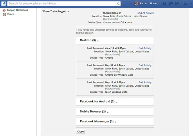Click 'May 18 at 6:57pm' text
The height and width of the screenshot is (136, 193).
click(x=115, y=82)
